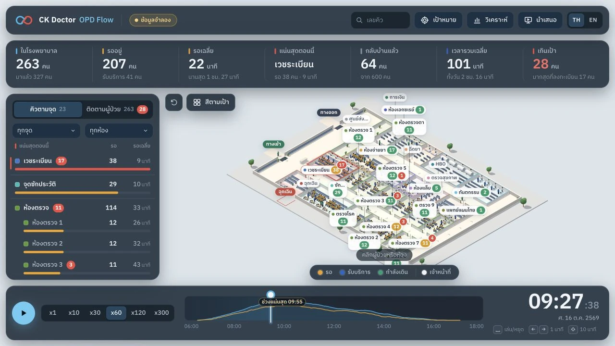Click the timeline playhead handle

pos(271,295)
